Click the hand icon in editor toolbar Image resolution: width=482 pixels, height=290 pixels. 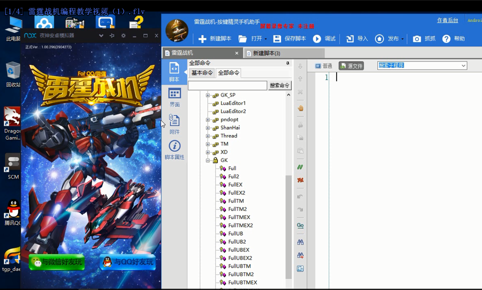tap(301, 108)
